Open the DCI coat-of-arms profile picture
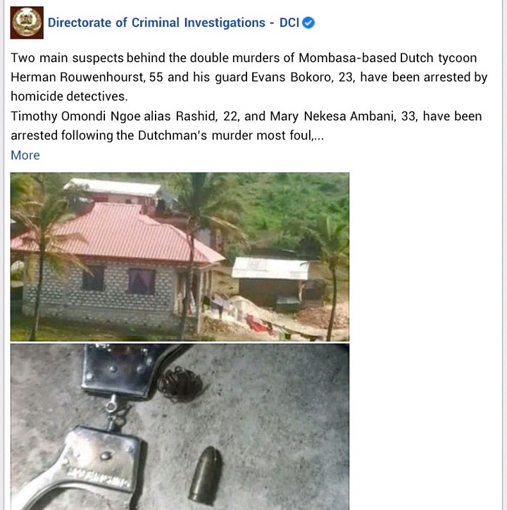507x510 pixels. (27, 23)
